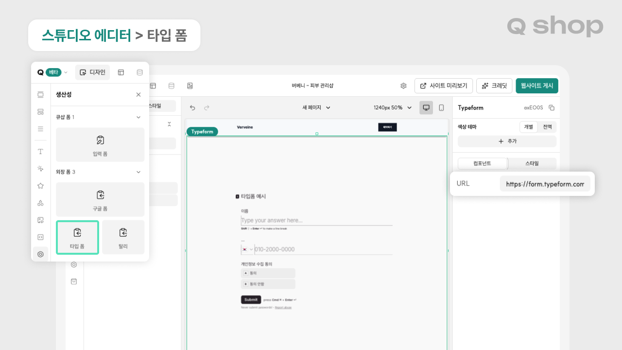Select the 전역 color theme option
Viewport: 622px width, 350px height.
(547, 127)
